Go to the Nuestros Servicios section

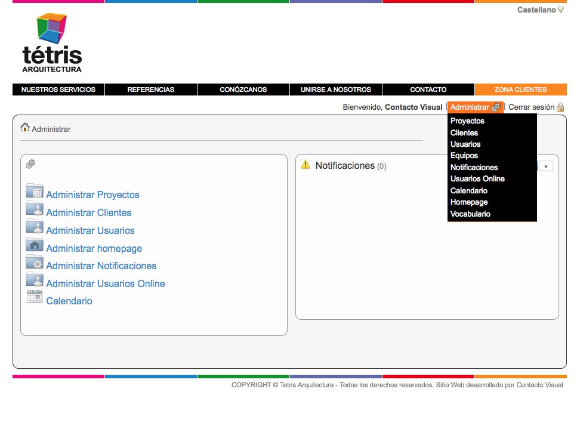[58, 90]
